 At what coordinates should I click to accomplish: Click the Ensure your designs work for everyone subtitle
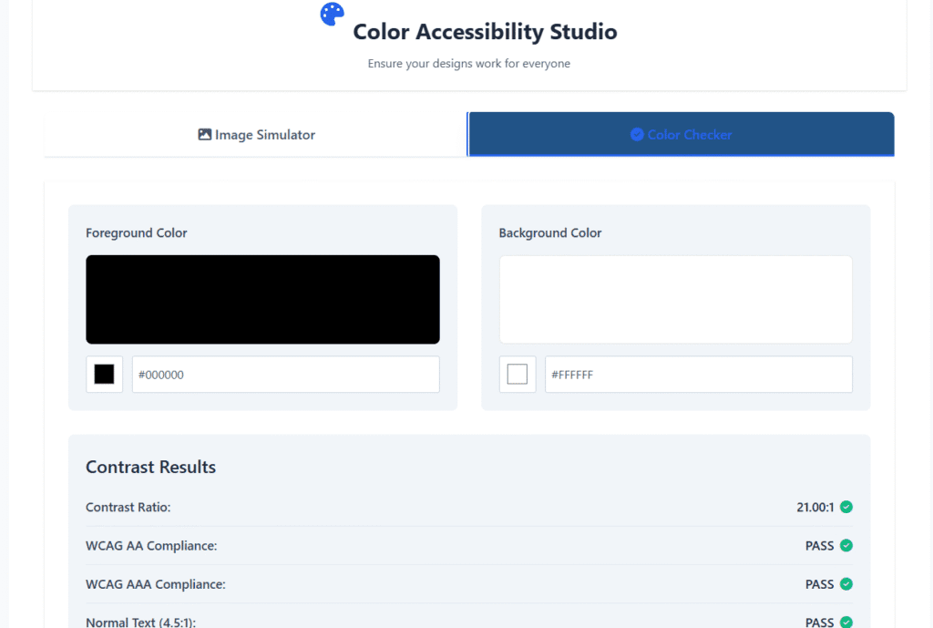[468, 63]
